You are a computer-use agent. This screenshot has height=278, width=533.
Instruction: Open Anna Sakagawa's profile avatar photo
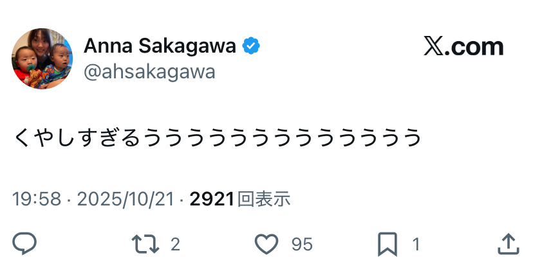point(42,58)
